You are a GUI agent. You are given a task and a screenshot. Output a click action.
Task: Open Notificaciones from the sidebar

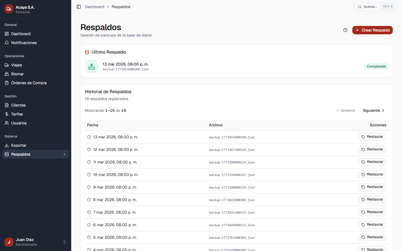(24, 43)
